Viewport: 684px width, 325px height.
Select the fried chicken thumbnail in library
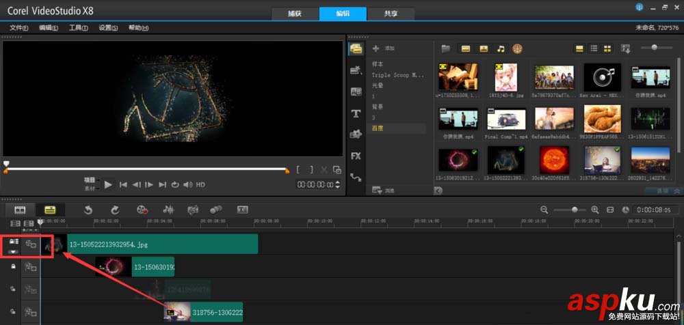tap(602, 119)
